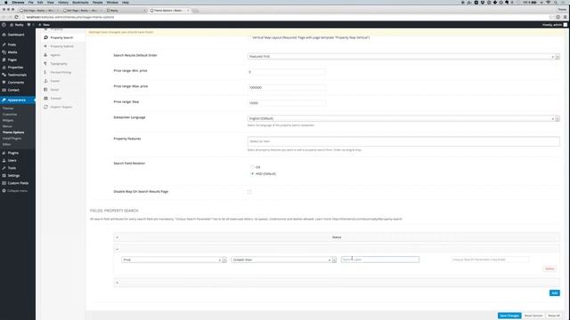Click Unique Search Parameter input field
Viewport: 570px width, 320px height.
490,260
